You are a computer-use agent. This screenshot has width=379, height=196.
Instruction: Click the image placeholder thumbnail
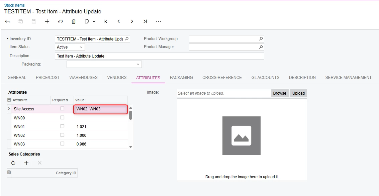click(x=242, y=135)
